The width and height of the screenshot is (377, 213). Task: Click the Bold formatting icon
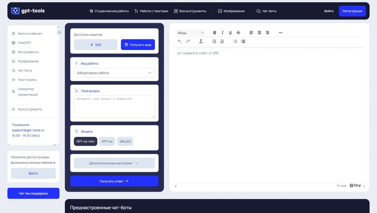(215, 33)
